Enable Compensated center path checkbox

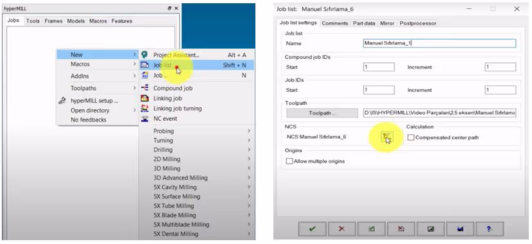click(x=411, y=137)
